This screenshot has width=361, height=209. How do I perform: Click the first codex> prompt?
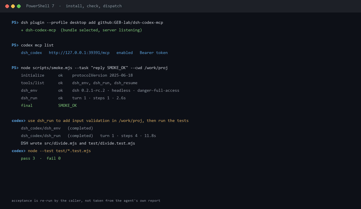point(19,121)
